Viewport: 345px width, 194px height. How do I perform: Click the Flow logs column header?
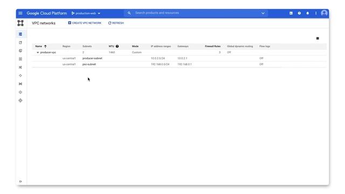pyautogui.click(x=265, y=46)
